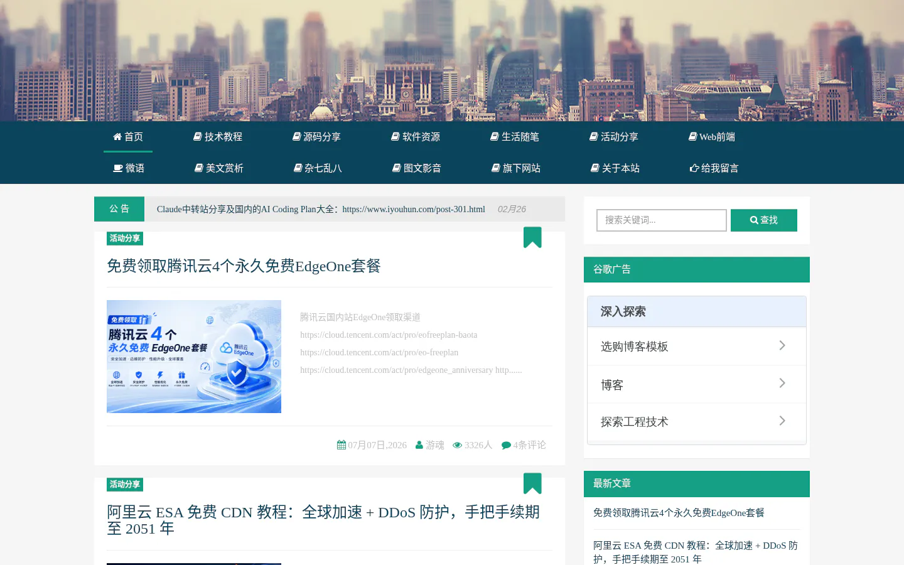The image size is (904, 565).
Task: Click the 最新文章 sidebar heading
Action: (x=612, y=483)
